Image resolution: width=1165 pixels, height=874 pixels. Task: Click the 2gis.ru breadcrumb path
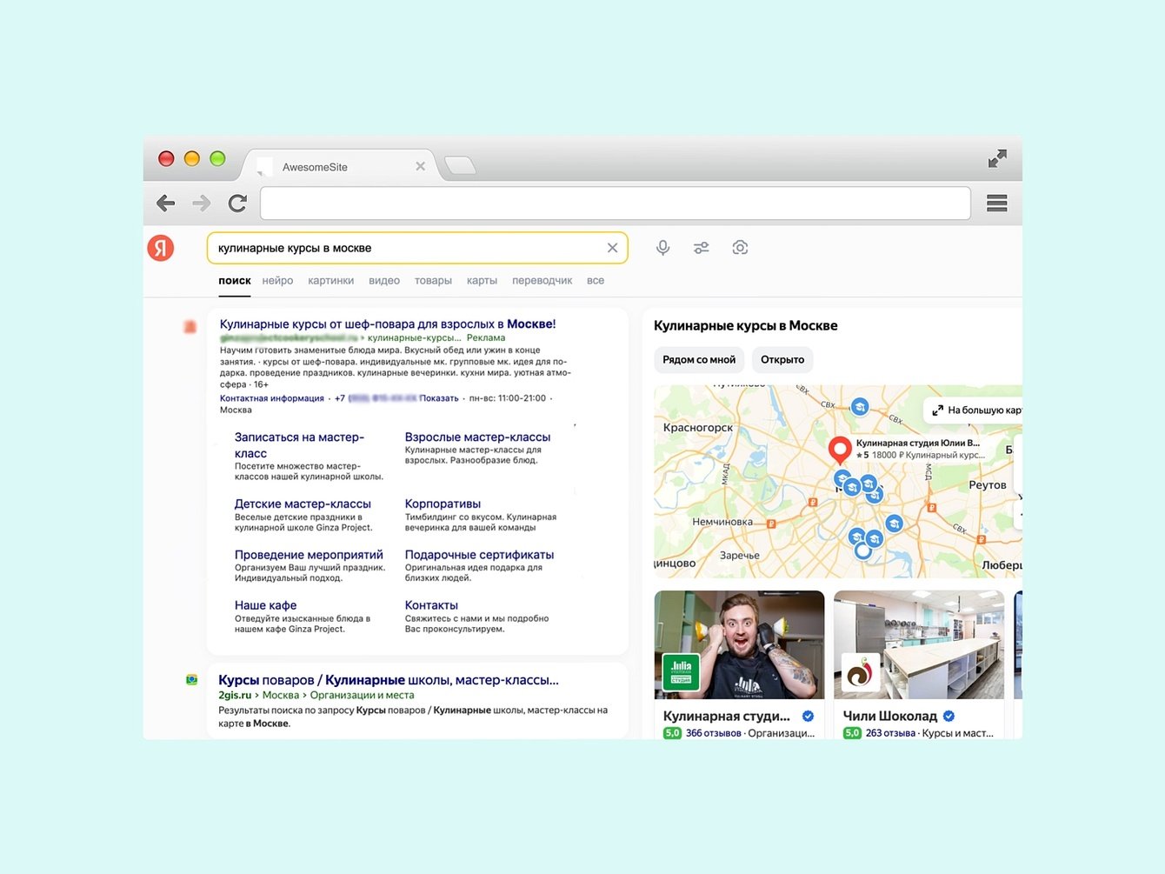316,695
